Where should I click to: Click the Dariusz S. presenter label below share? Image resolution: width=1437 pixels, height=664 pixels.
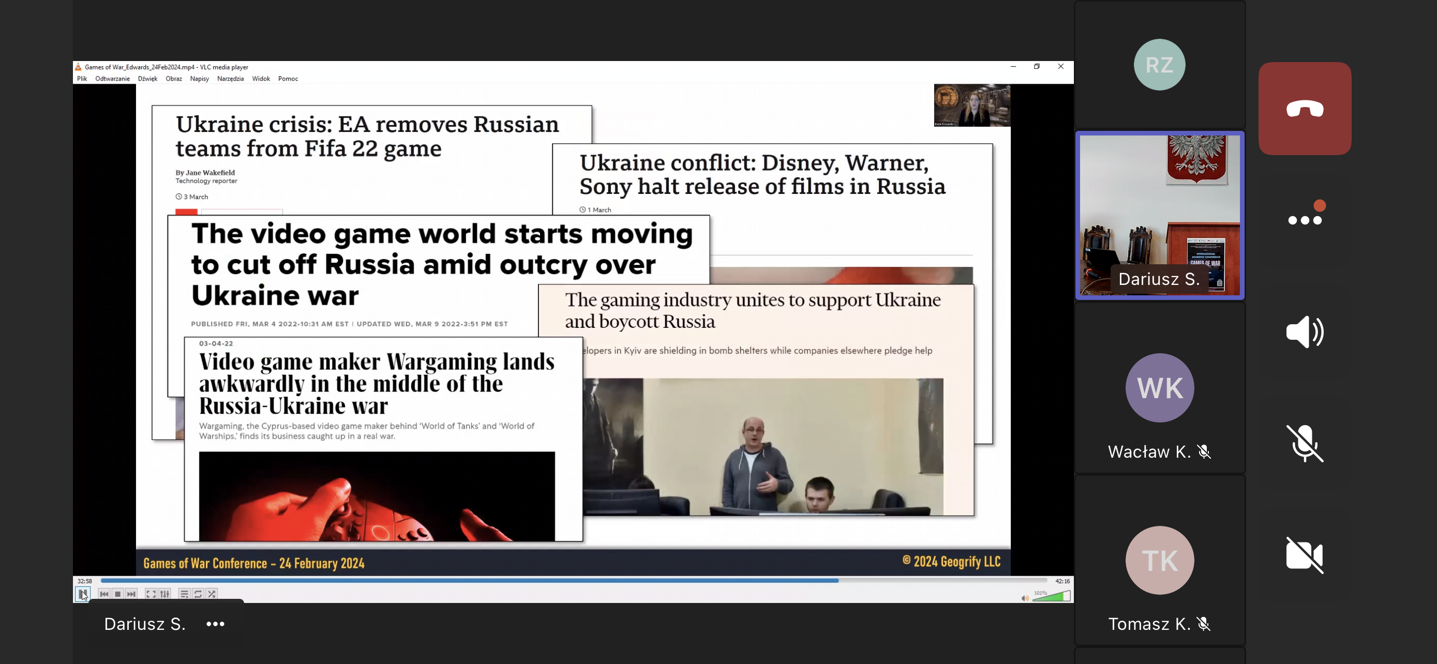(x=145, y=624)
